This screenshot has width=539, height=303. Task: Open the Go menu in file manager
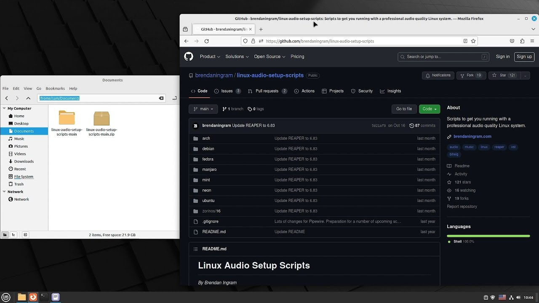click(39, 89)
